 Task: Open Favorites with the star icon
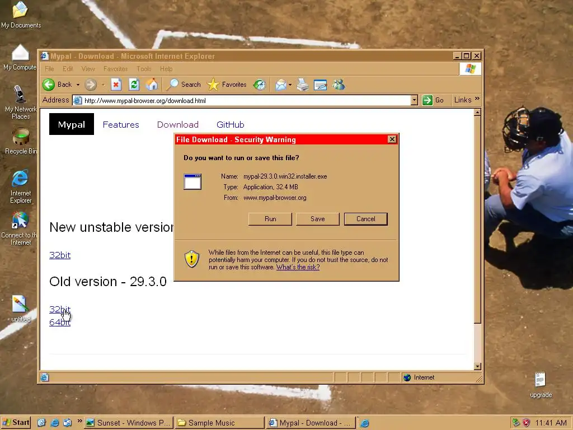[x=213, y=85]
